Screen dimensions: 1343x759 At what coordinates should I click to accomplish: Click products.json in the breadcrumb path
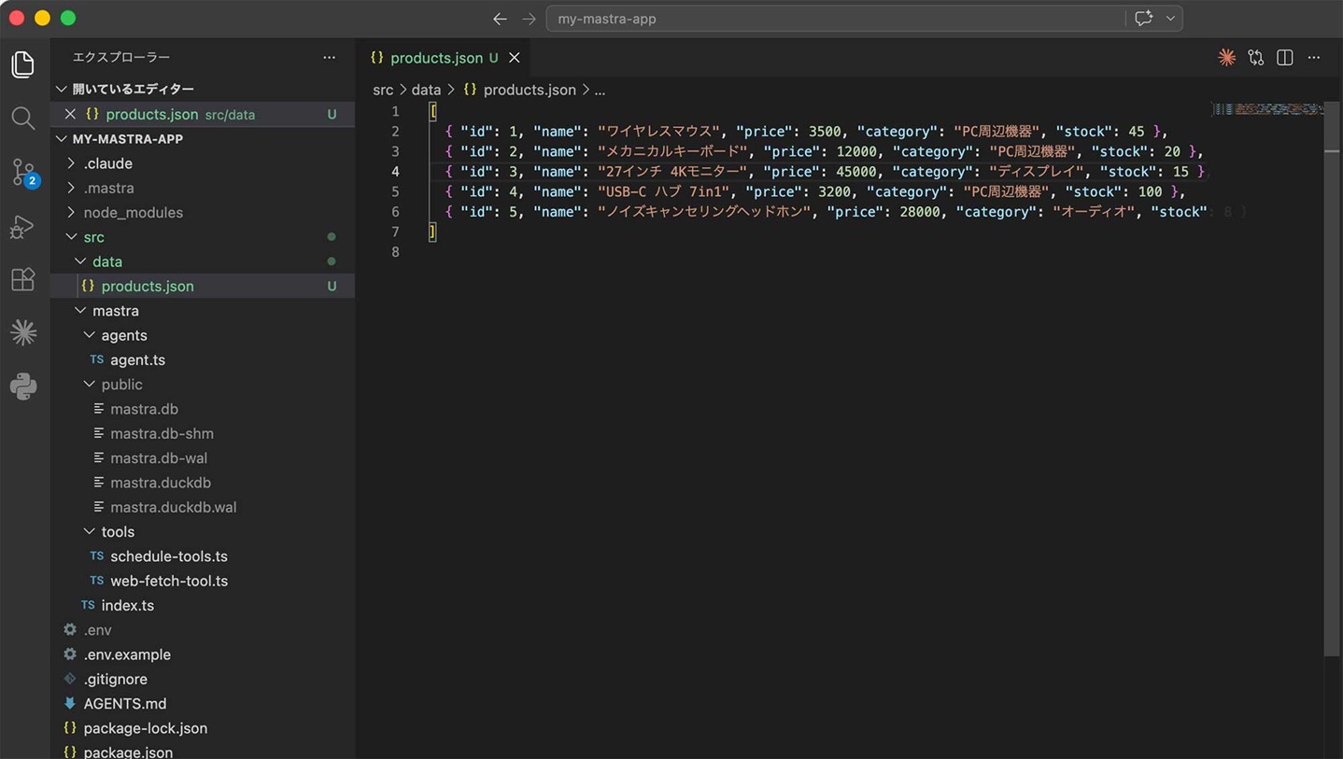[x=520, y=90]
